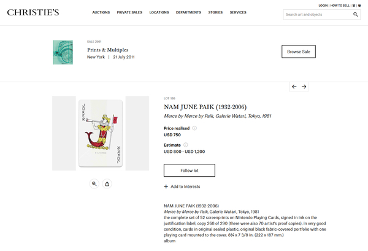Open the Private Sales menu
Image resolution: width=368 pixels, height=251 pixels.
(129, 12)
